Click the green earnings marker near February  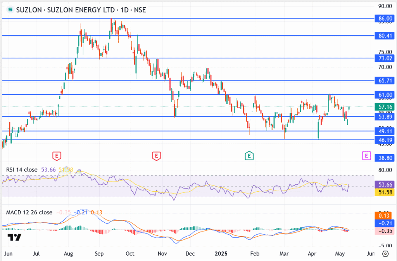coord(249,156)
